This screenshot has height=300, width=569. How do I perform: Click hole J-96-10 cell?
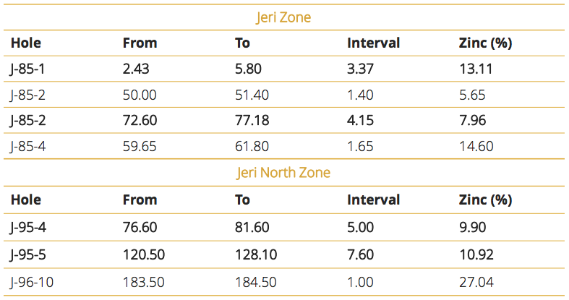point(32,282)
